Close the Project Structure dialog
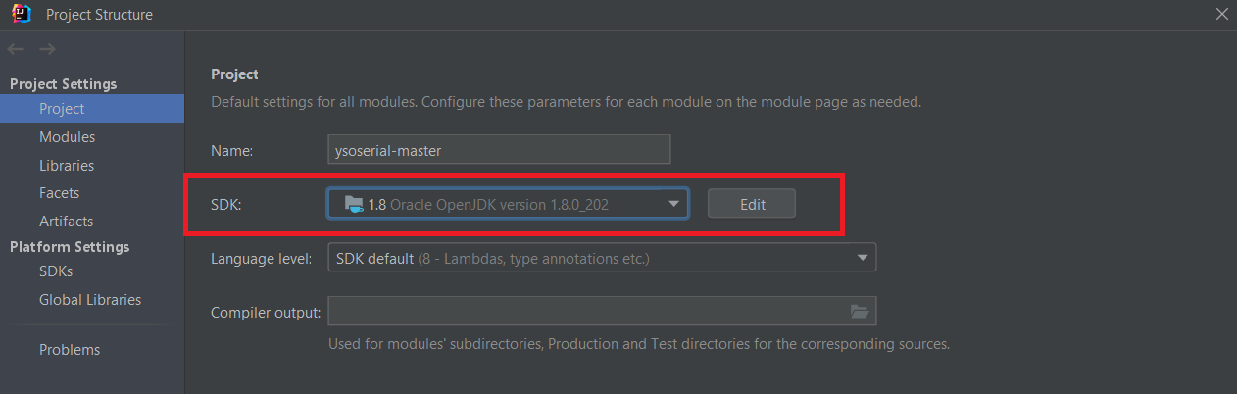Image resolution: width=1237 pixels, height=394 pixels. point(1221,15)
